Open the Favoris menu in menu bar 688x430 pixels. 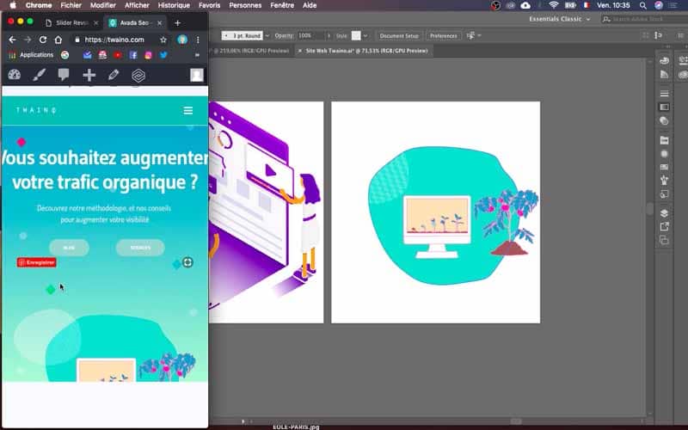tap(209, 5)
